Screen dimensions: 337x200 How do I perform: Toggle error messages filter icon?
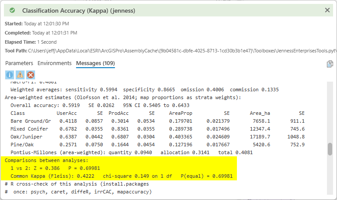point(31,75)
